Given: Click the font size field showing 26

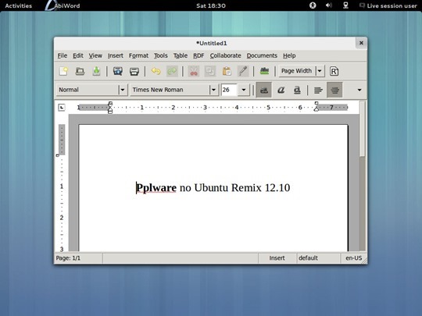Looking at the screenshot, I should point(229,90).
